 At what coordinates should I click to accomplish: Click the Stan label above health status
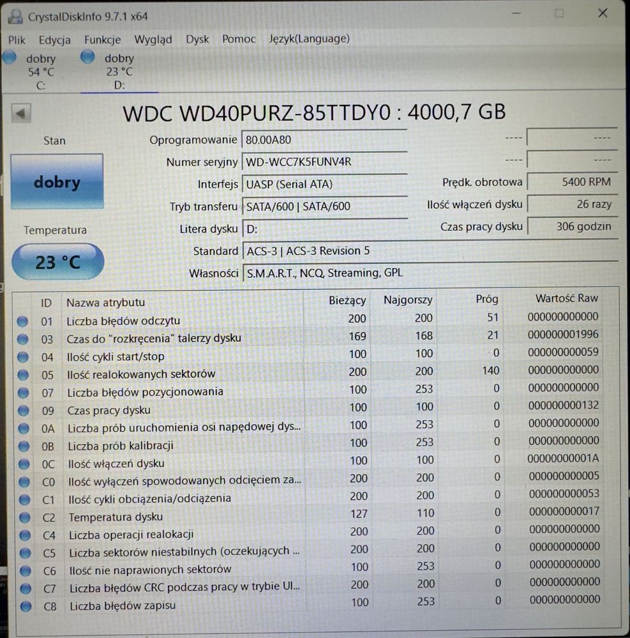[54, 141]
